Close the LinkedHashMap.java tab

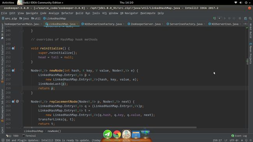(x=77, y=24)
